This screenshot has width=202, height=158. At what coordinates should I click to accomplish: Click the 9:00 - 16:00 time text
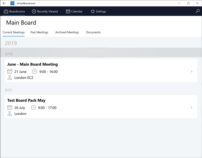[x=48, y=72]
